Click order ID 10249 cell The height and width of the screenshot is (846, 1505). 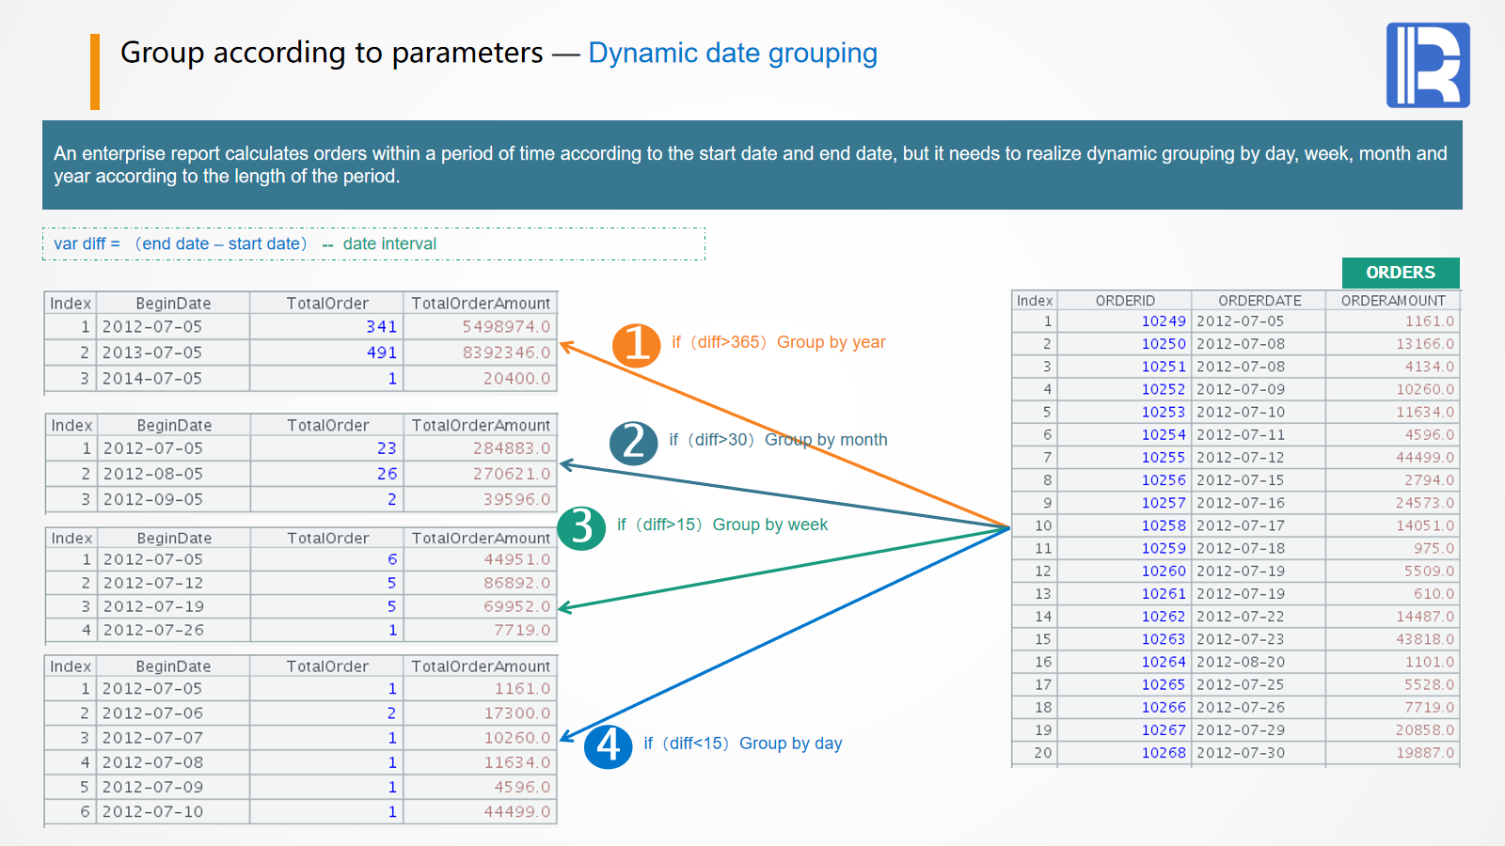tap(1163, 321)
